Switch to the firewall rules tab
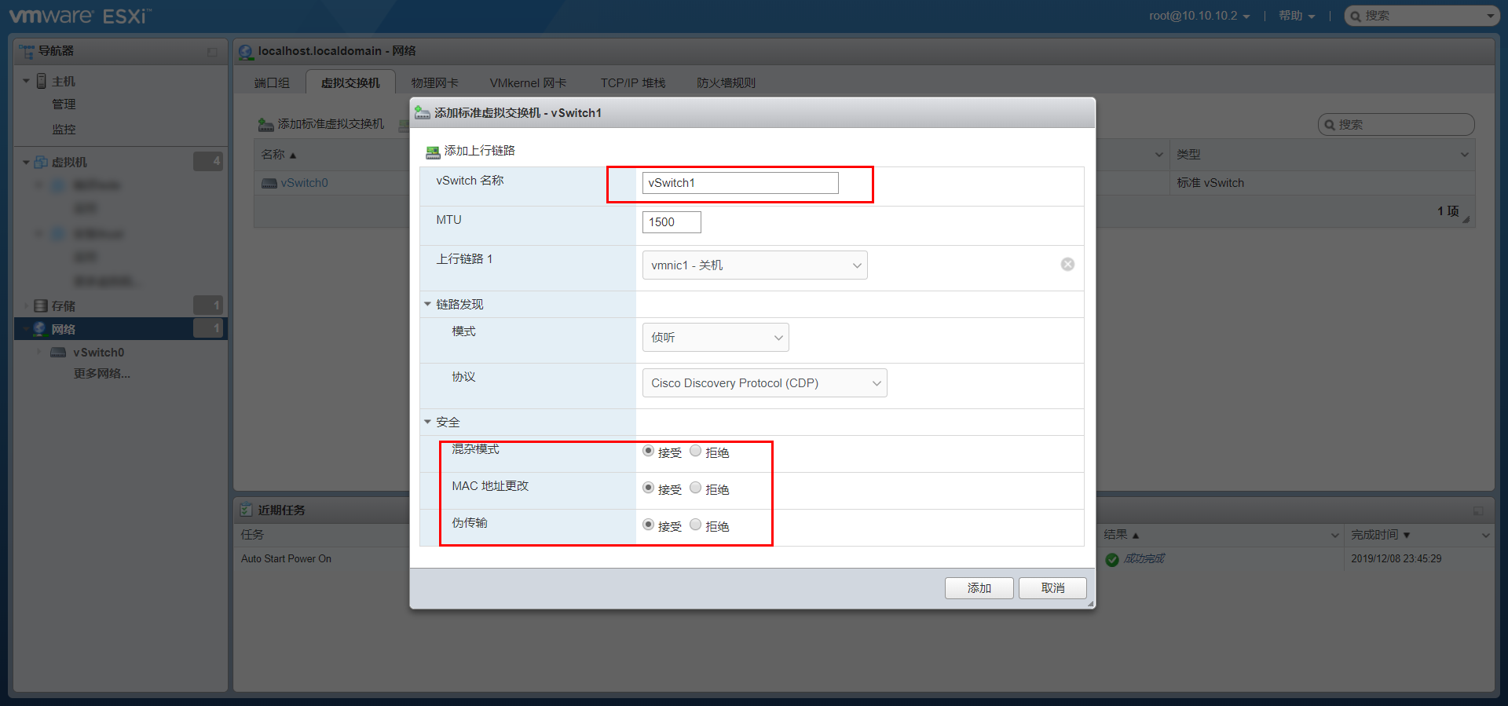 726,82
